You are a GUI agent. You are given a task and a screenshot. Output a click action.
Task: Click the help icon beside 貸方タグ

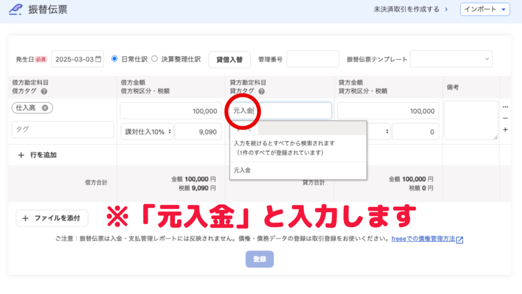point(262,91)
